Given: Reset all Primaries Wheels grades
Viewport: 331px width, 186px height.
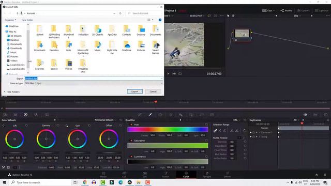Looking at the screenshot, I should click(x=121, y=120).
